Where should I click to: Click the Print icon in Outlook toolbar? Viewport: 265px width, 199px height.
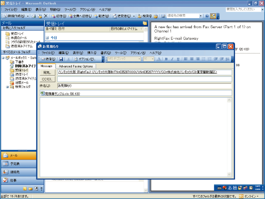pos(34,16)
